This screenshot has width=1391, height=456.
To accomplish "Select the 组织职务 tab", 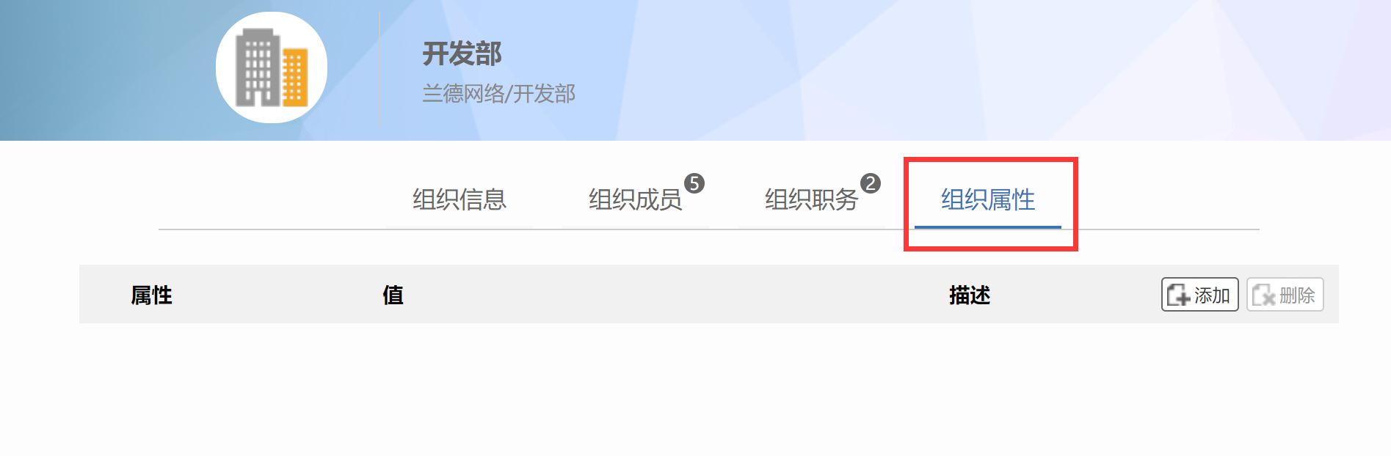I will click(x=812, y=199).
